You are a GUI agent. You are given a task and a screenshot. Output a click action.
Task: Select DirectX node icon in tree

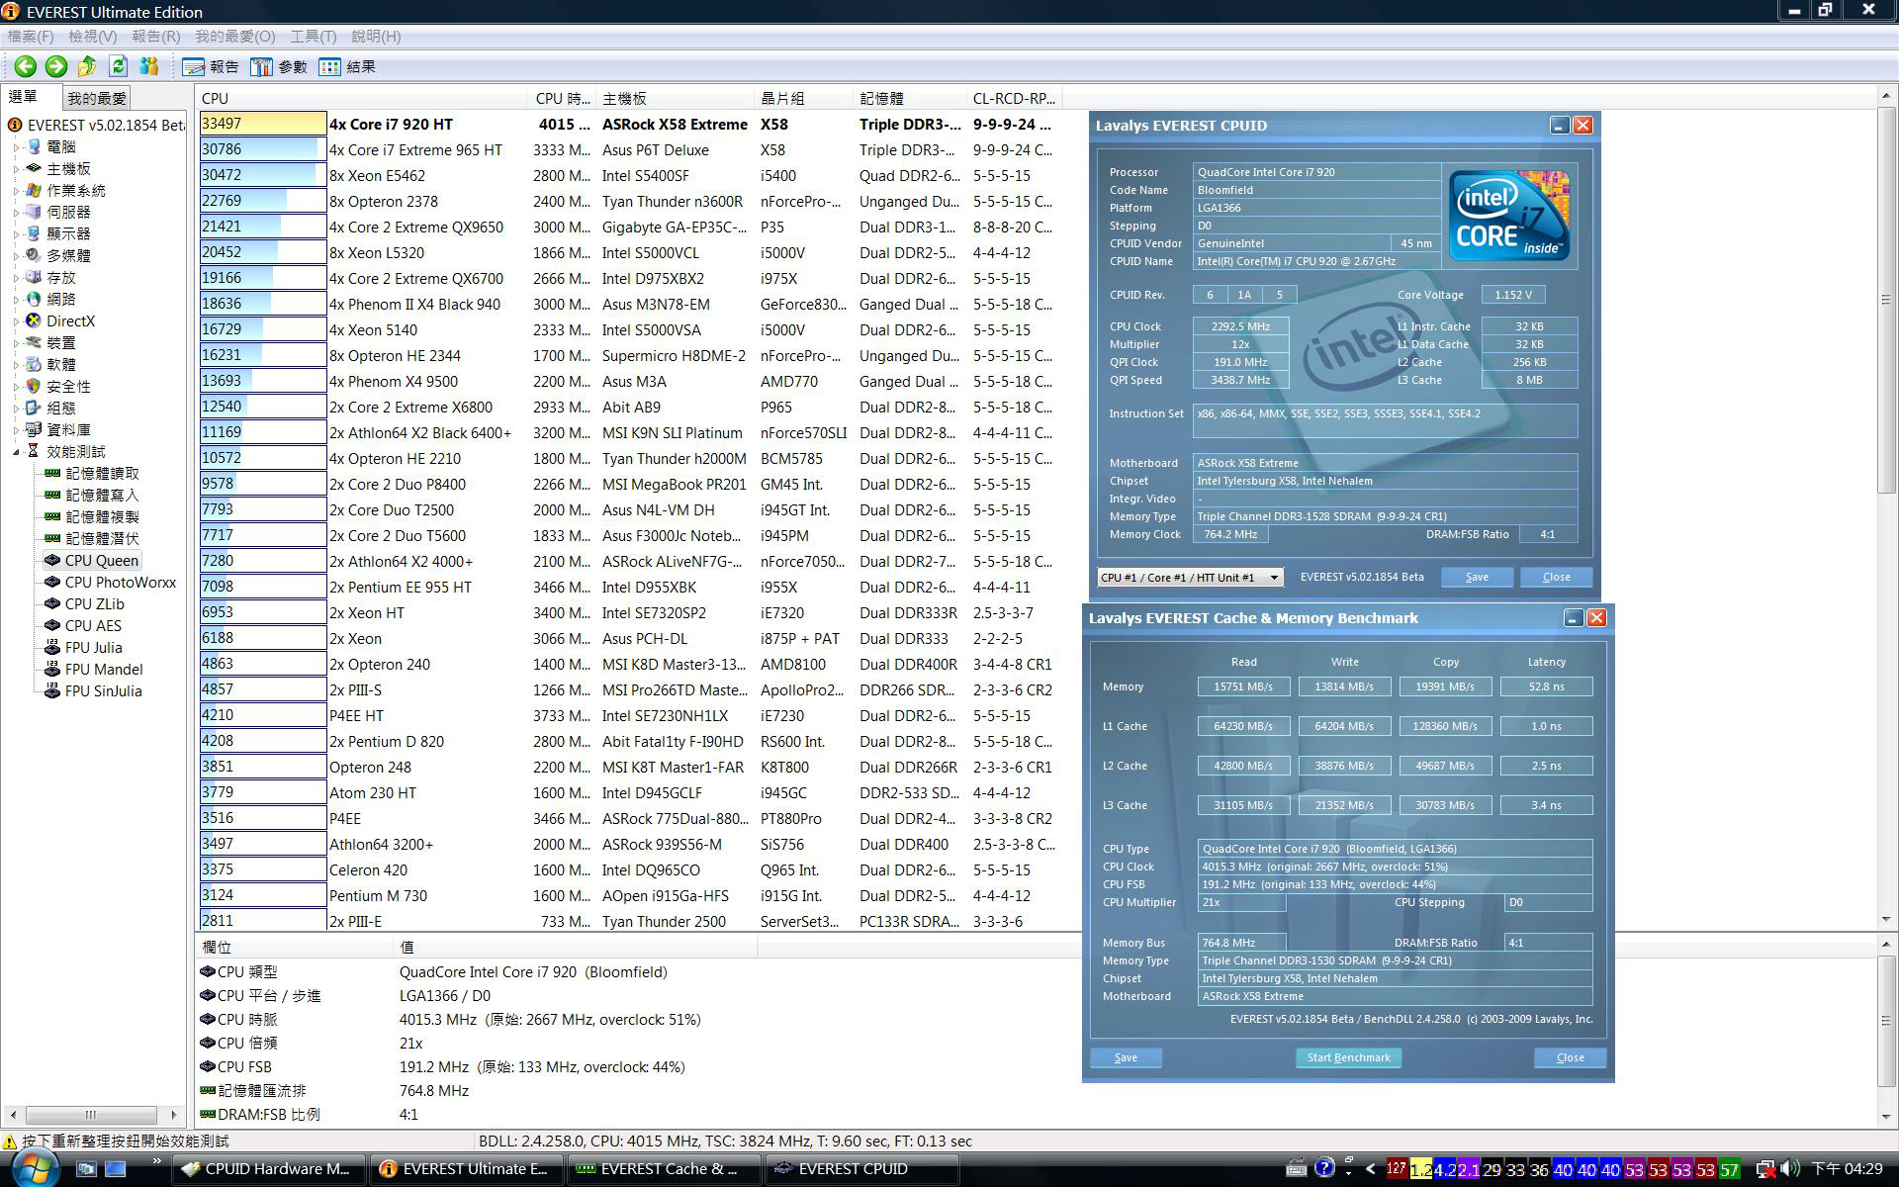point(34,320)
